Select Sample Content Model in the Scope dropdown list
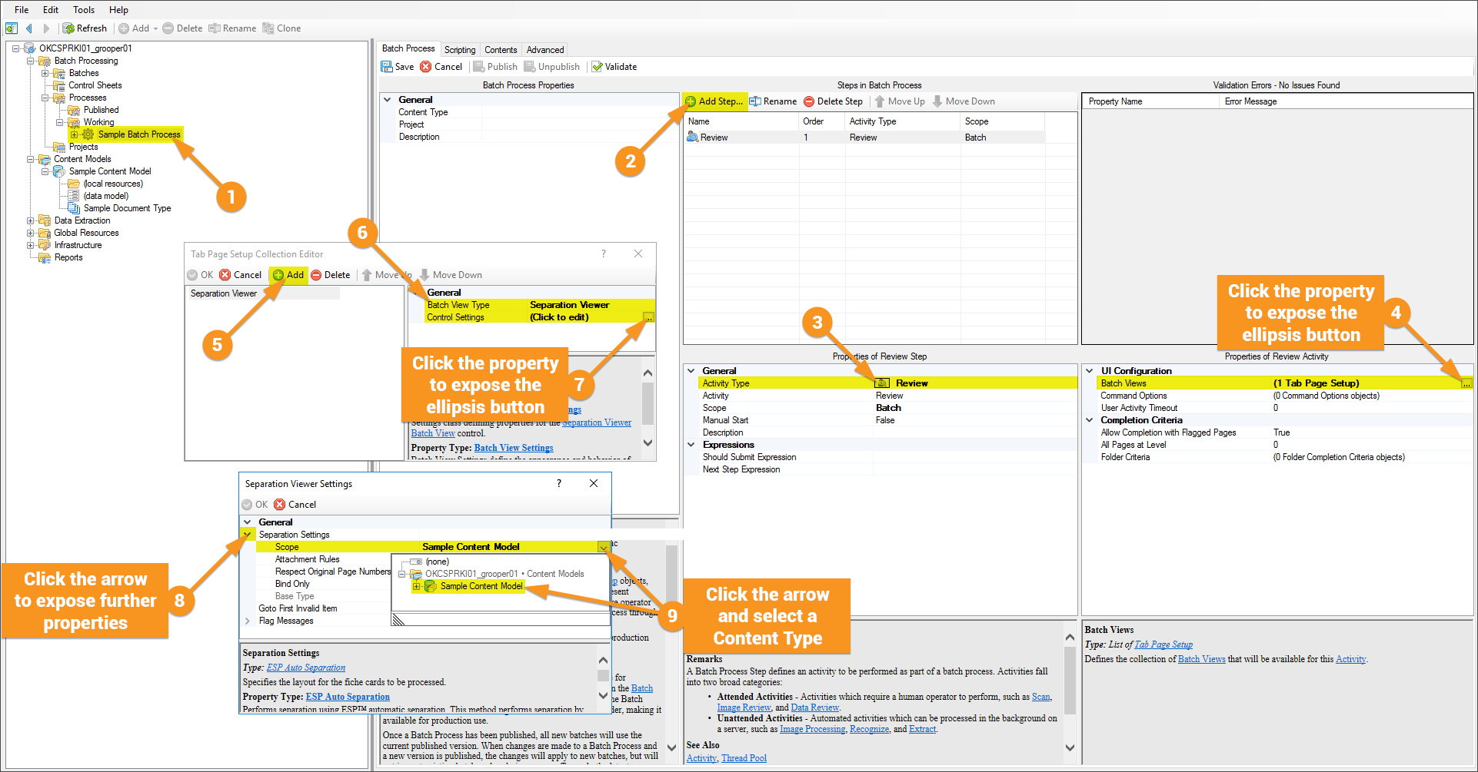The height and width of the screenshot is (772, 1478). pos(481,586)
